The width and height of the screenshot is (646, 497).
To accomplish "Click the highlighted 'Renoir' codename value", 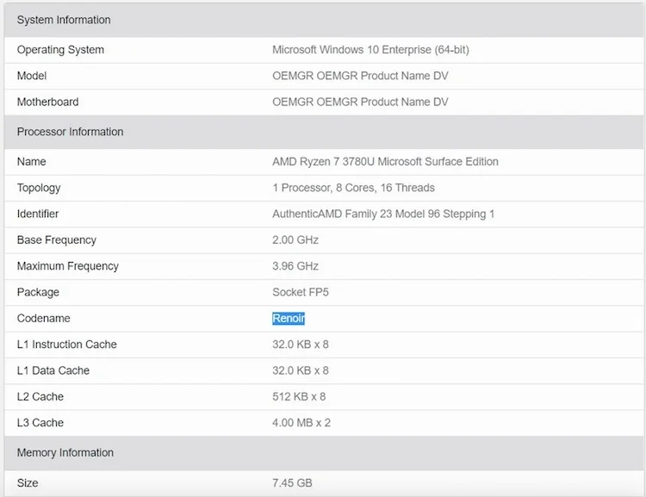I will tap(289, 318).
